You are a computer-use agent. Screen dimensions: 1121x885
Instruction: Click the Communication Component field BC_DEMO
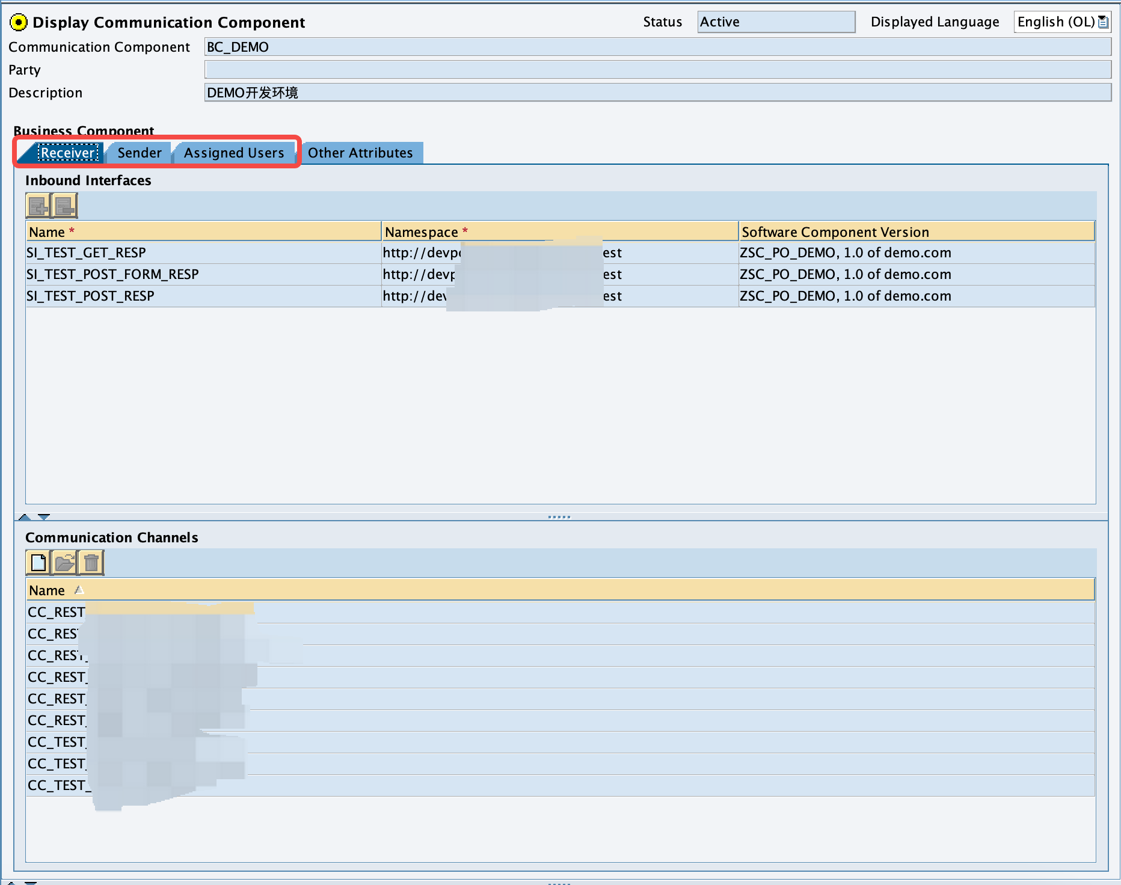tap(658, 47)
